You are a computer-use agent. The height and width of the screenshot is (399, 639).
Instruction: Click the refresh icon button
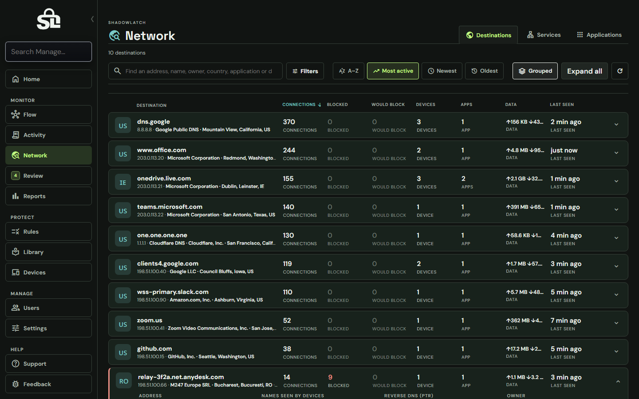[620, 71]
